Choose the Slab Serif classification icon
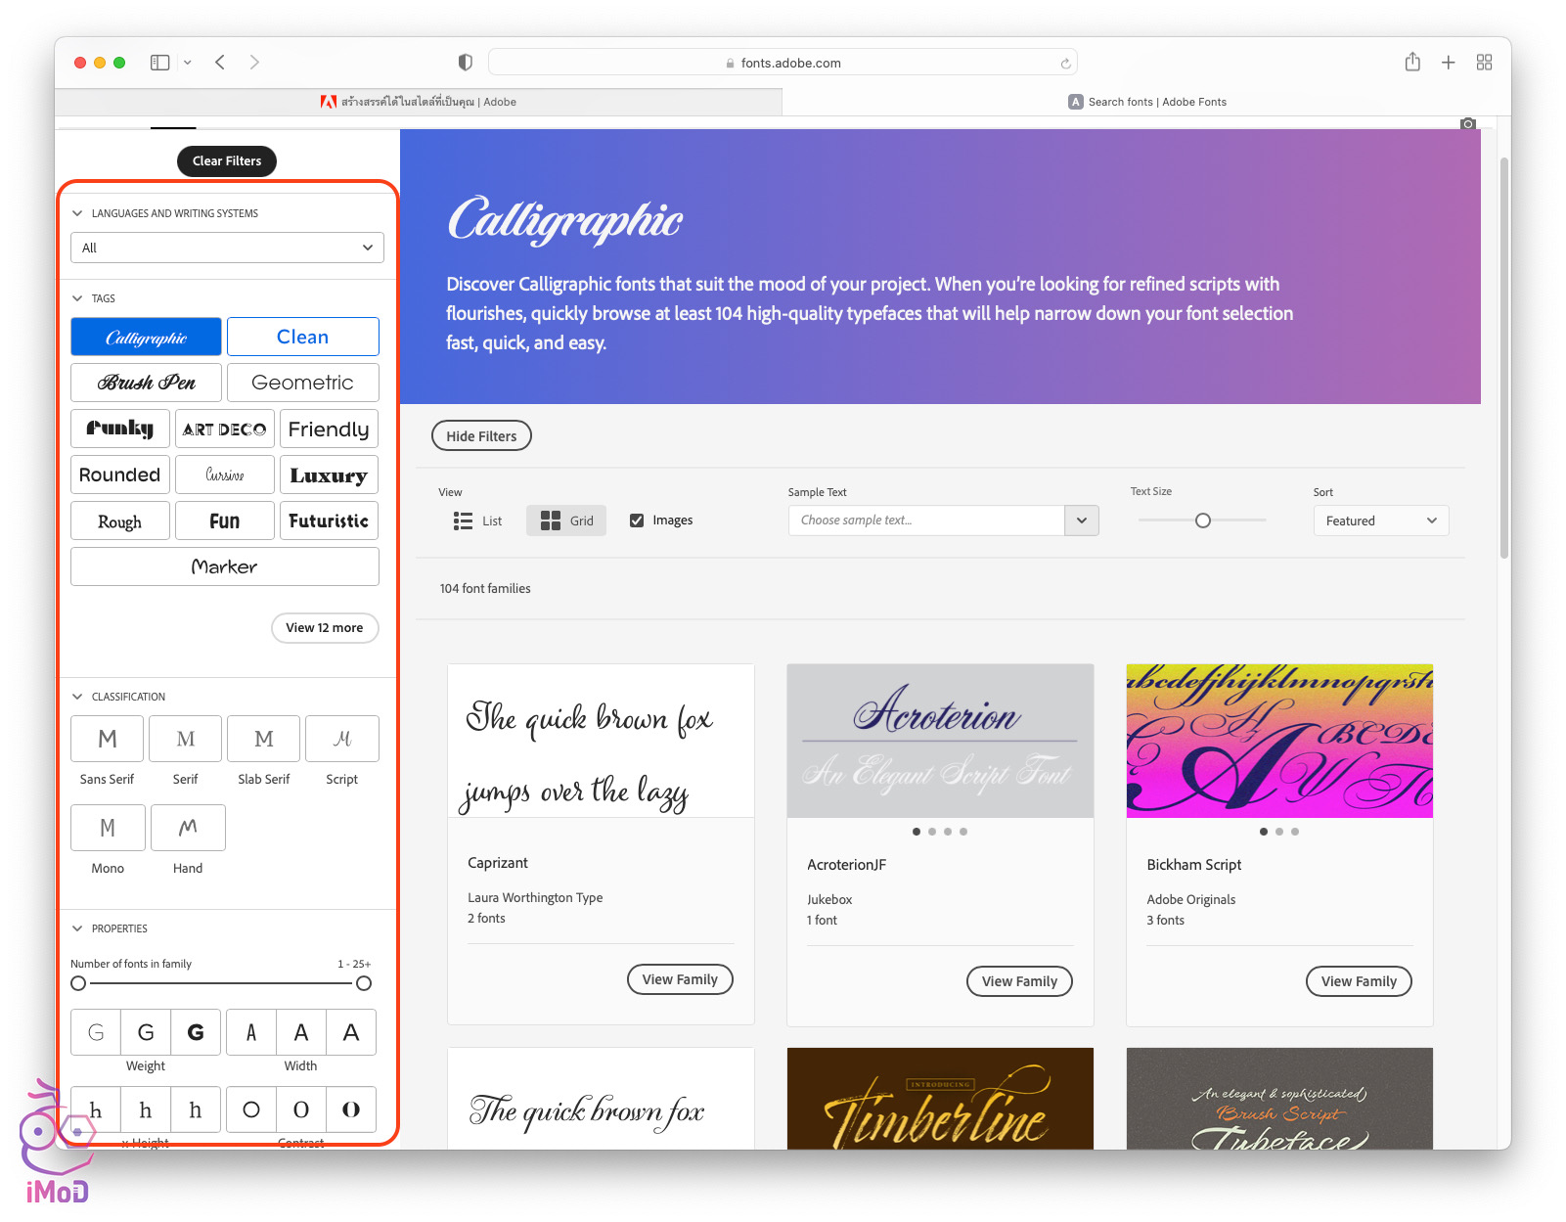This screenshot has height=1222, width=1566. (x=263, y=740)
